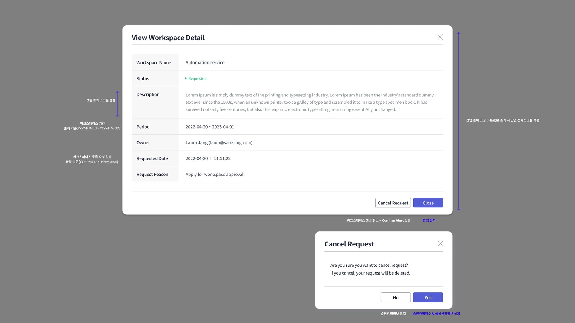Image resolution: width=575 pixels, height=323 pixels.
Task: Click the Period row label
Action: (143, 127)
